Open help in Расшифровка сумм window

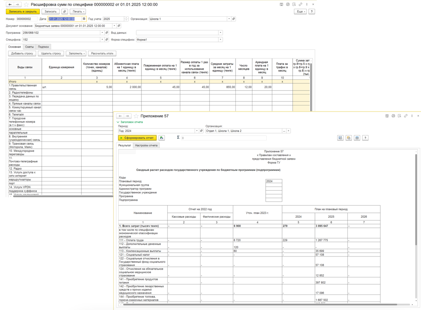(312, 12)
